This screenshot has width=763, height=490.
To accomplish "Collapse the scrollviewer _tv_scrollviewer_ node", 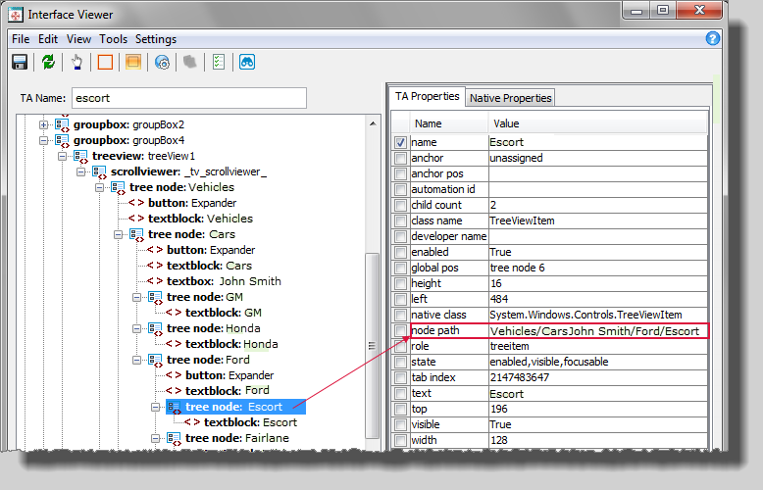I will [x=80, y=171].
